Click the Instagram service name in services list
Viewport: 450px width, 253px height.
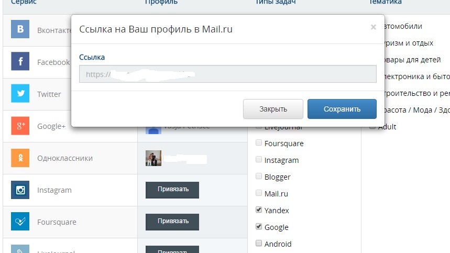(x=54, y=190)
